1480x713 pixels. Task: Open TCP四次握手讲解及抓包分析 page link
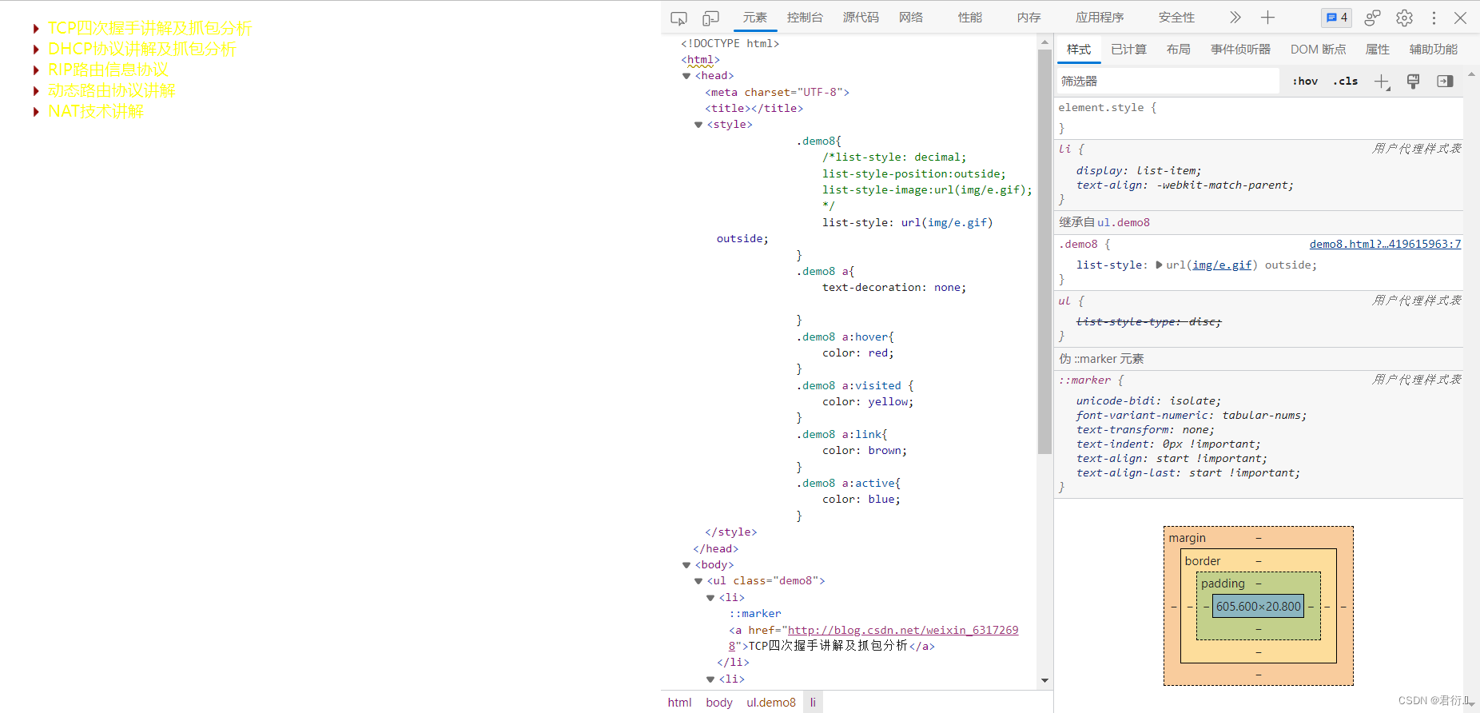click(149, 28)
